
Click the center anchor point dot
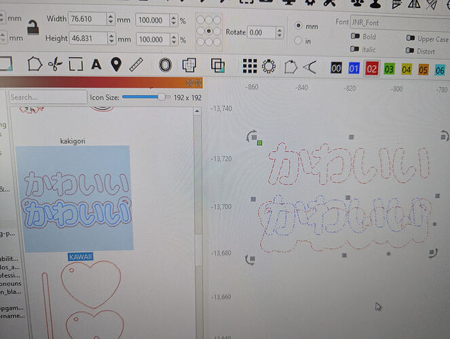(209, 31)
